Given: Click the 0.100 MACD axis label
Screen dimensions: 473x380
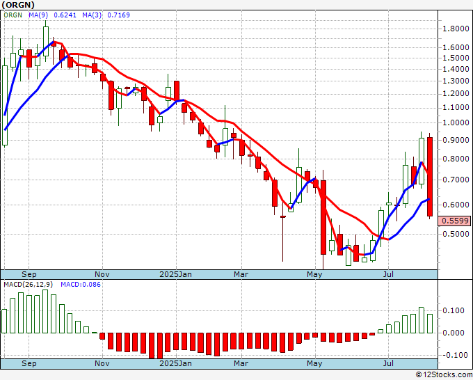Looking at the screenshot, I should tap(454, 310).
